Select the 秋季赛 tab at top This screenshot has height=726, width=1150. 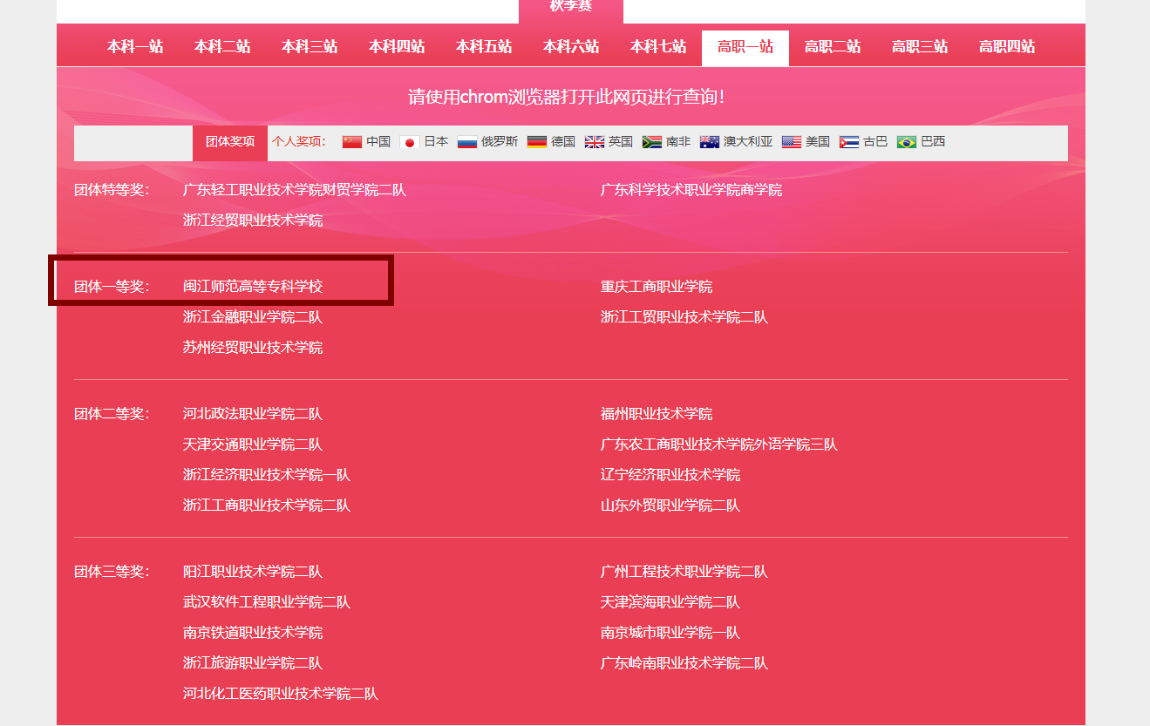[571, 7]
